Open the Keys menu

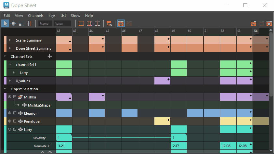52,16
